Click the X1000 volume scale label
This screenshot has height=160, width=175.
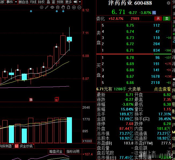pos(87,141)
